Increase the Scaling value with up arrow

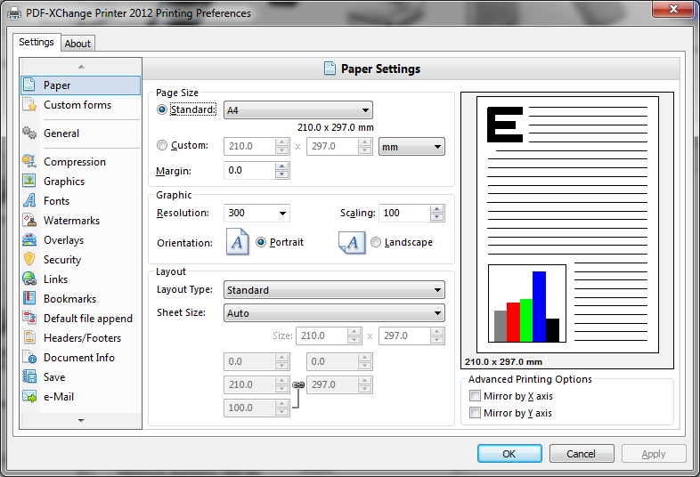(435, 209)
